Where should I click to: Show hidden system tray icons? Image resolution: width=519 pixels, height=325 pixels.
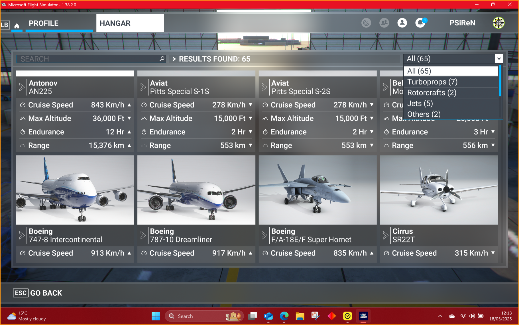[440, 316]
